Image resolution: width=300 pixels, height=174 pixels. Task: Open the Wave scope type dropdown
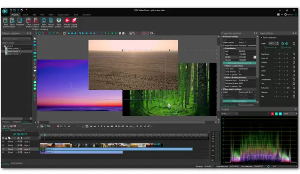point(290,114)
